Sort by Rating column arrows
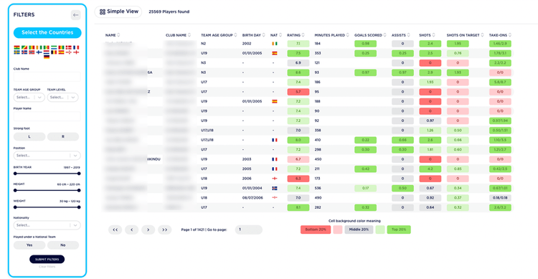 [303, 35]
